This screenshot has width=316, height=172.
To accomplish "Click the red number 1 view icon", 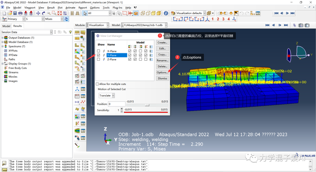I will click(x=212, y=19).
